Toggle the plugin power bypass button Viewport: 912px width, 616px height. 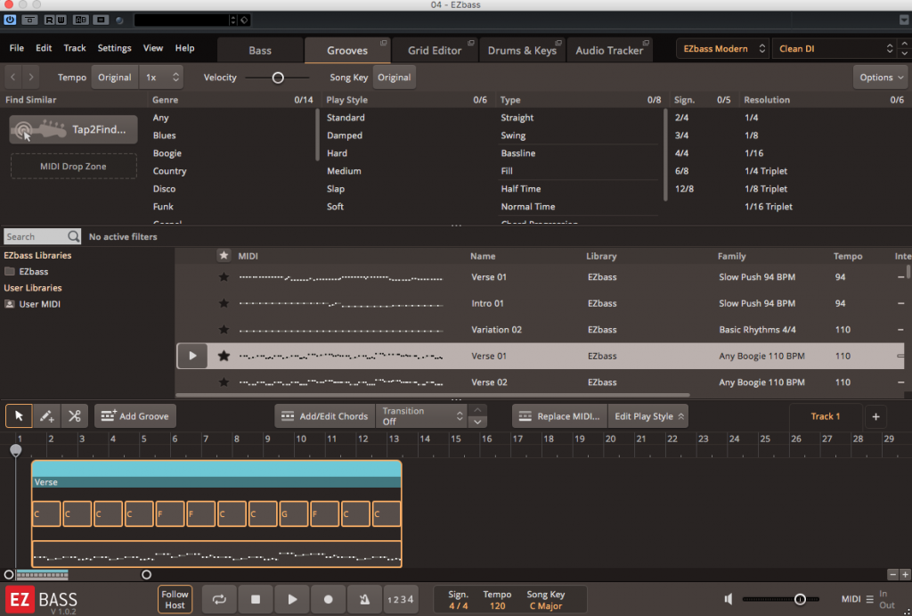pyautogui.click(x=10, y=20)
